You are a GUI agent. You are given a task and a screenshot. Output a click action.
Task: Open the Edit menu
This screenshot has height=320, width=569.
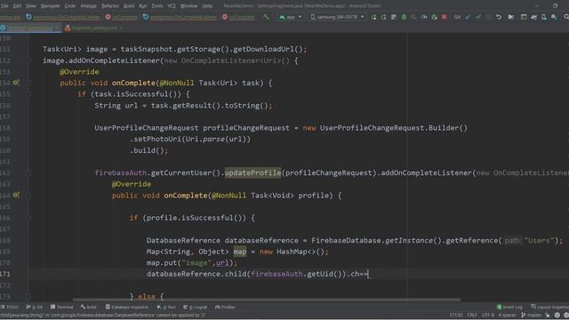point(17,6)
